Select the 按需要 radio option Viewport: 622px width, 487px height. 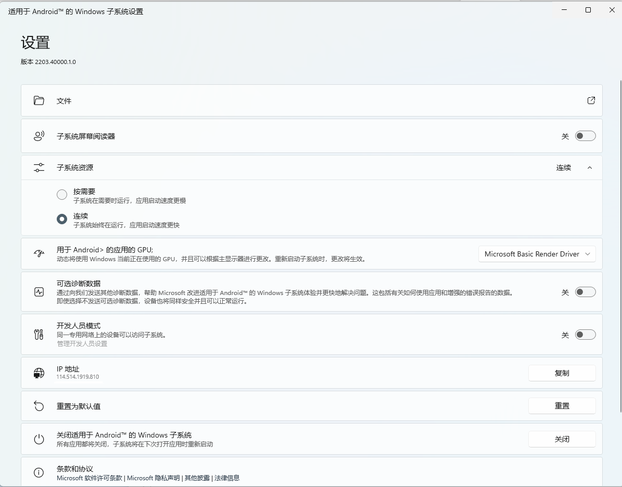point(62,194)
